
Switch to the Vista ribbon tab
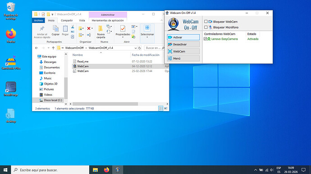(82, 20)
